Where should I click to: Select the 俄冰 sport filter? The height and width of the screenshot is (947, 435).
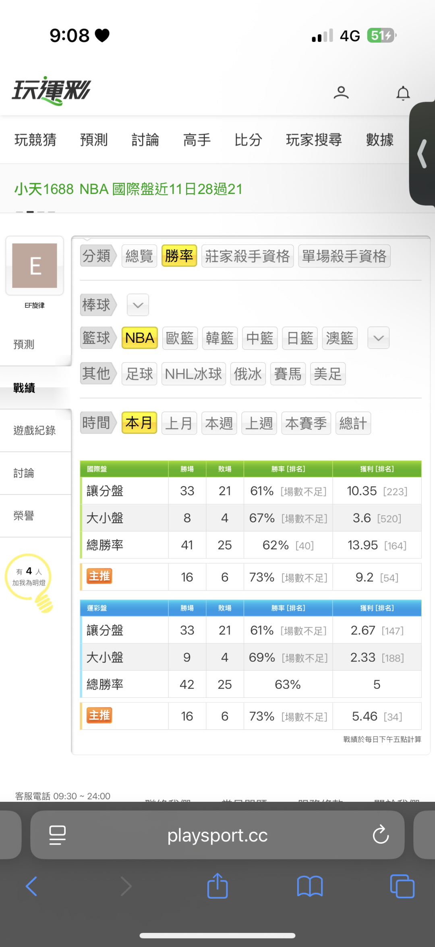pyautogui.click(x=248, y=374)
